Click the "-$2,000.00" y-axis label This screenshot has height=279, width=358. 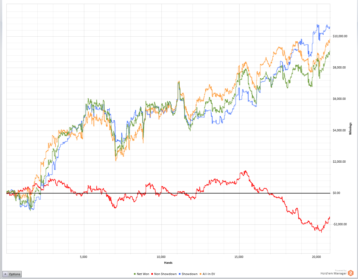click(340, 224)
